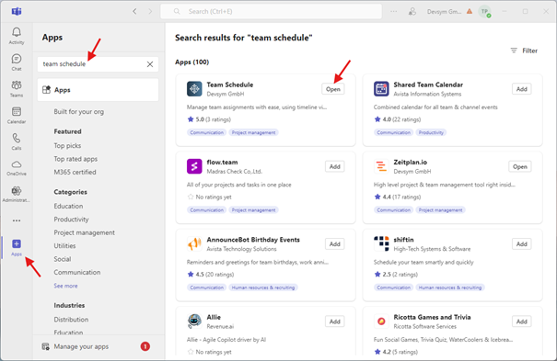
Task: Open M365 certified apps
Action: (x=75, y=172)
